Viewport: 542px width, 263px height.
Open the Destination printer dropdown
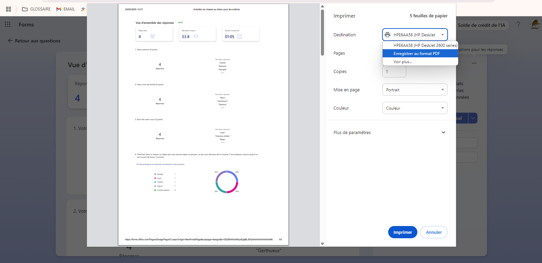(x=415, y=35)
